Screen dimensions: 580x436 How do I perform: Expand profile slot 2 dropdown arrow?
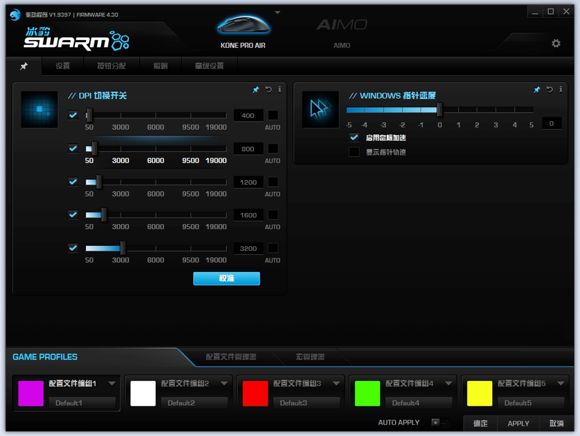click(224, 383)
